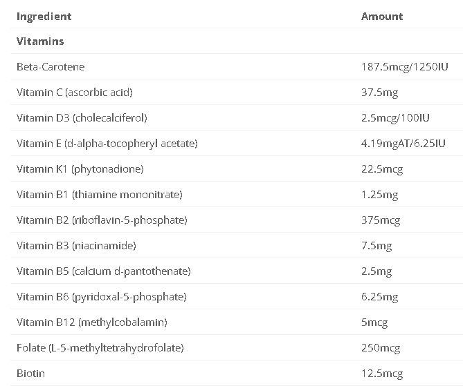The height and width of the screenshot is (386, 463).
Task: Click the Ingredient column header
Action: click(44, 16)
